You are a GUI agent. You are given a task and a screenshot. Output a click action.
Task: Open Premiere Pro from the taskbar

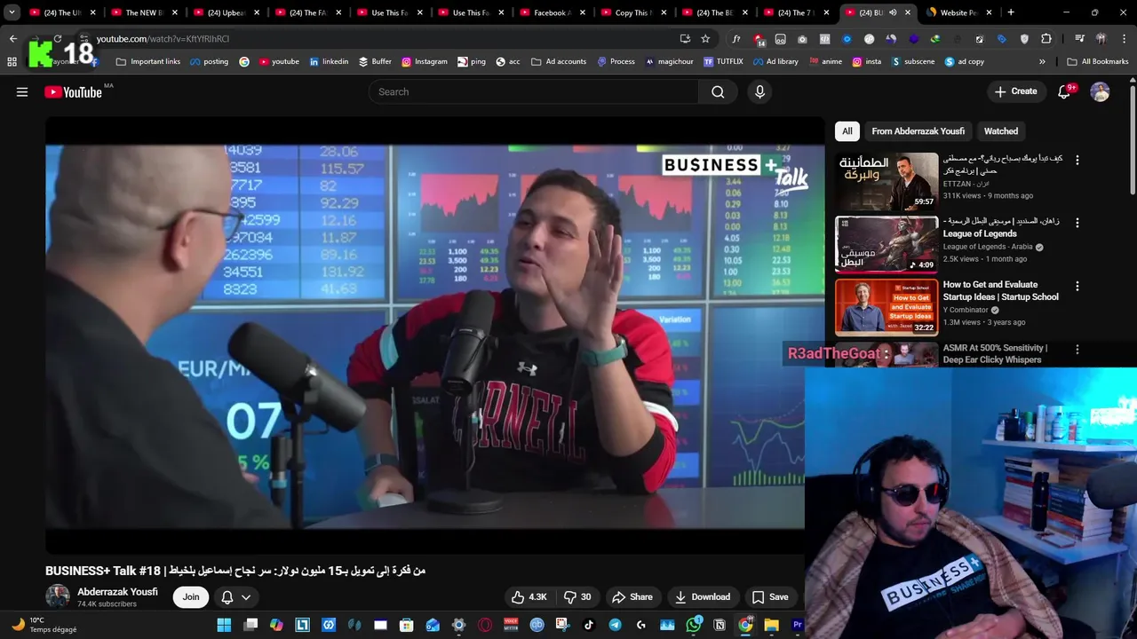[797, 625]
